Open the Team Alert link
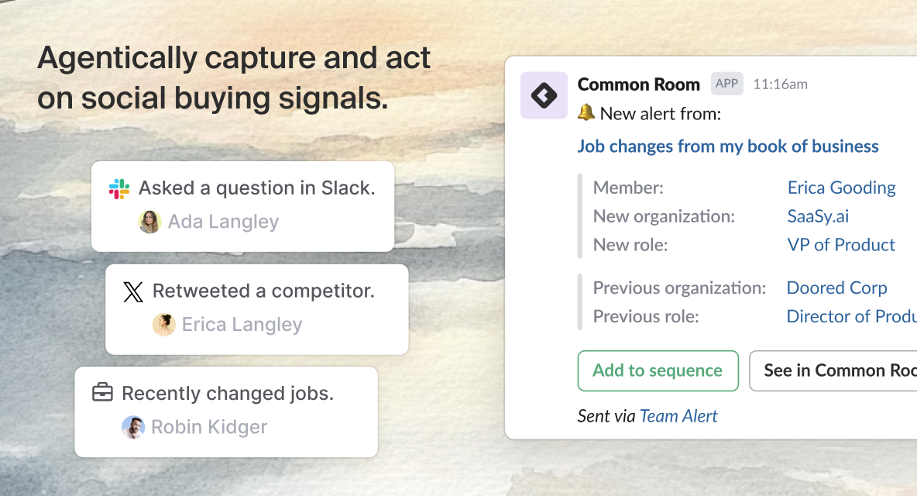 [x=678, y=415]
